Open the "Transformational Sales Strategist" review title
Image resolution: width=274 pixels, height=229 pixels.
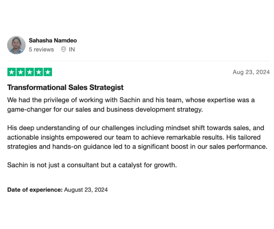65,87
